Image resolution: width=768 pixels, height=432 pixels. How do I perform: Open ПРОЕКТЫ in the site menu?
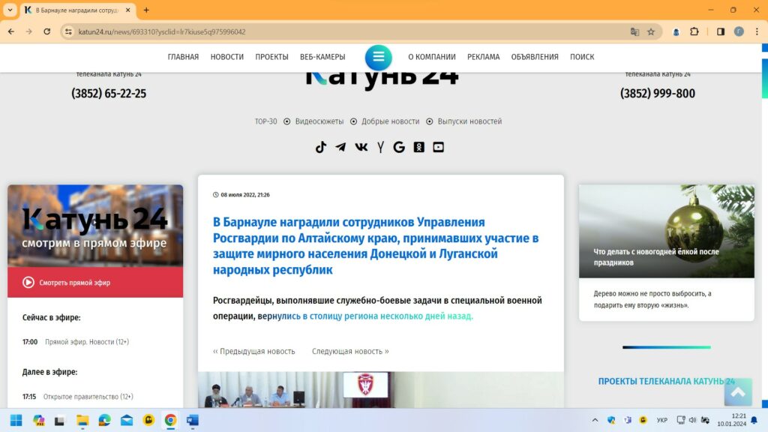(x=271, y=57)
